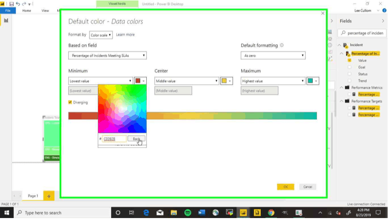The height and width of the screenshot is (219, 388).
Task: Open the Maximum Highest value dropdown
Action: click(x=273, y=81)
